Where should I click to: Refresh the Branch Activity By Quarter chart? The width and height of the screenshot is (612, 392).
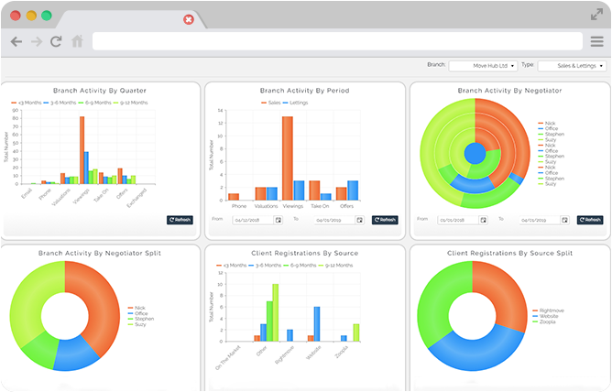click(180, 220)
